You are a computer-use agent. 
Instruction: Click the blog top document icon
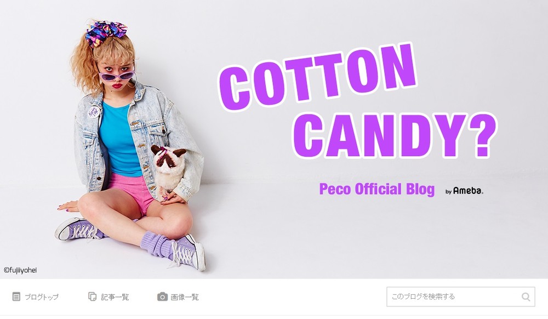[x=16, y=297]
